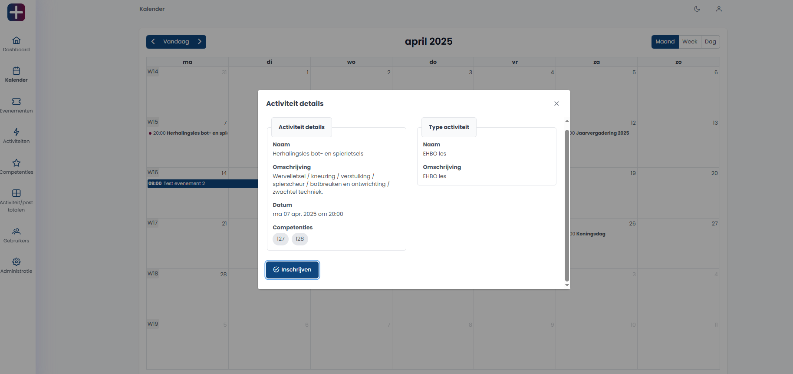Switch calendar to Week view
This screenshot has width=793, height=374.
click(x=689, y=42)
